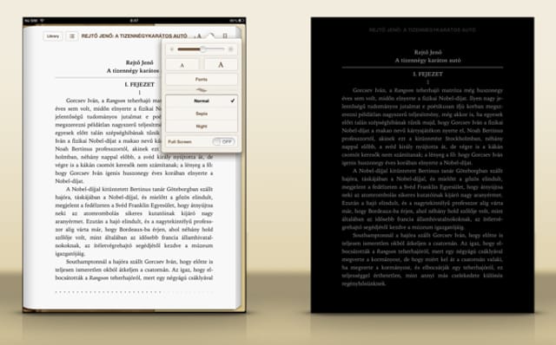Tap the book title in the header

[x=135, y=36]
